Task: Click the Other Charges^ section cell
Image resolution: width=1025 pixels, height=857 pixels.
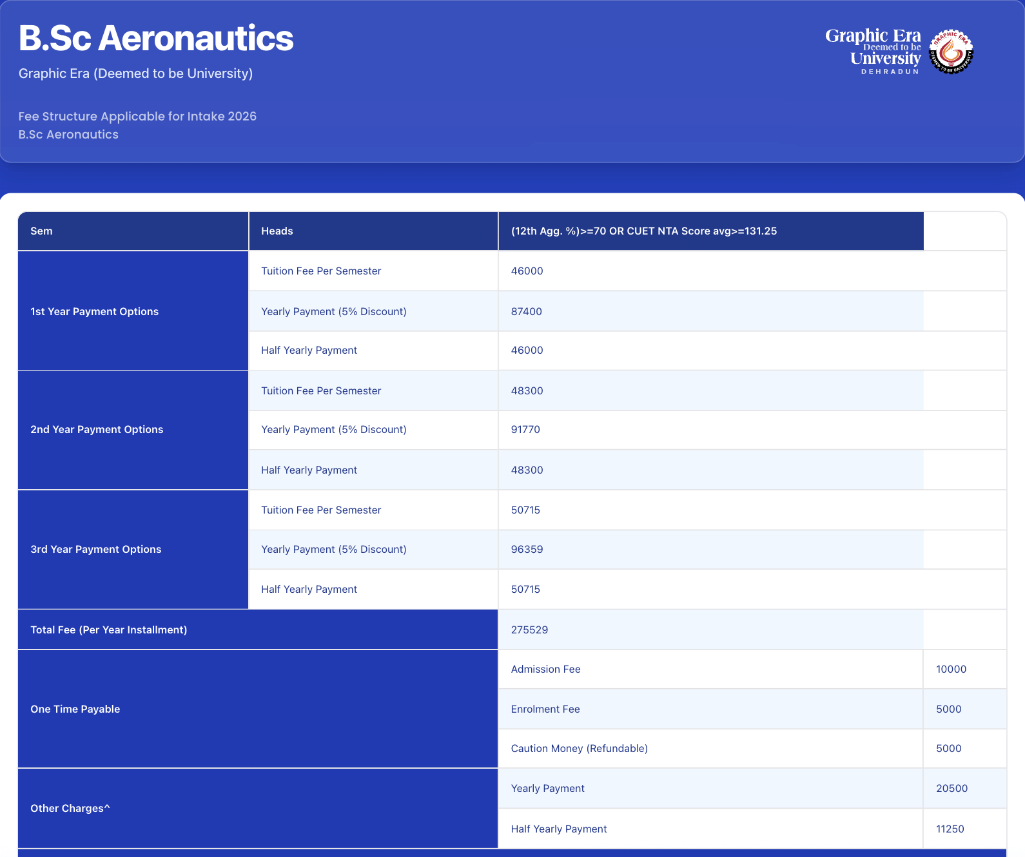Action: tap(70, 809)
